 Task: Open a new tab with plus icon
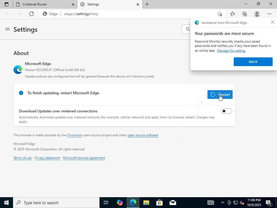(147, 4)
